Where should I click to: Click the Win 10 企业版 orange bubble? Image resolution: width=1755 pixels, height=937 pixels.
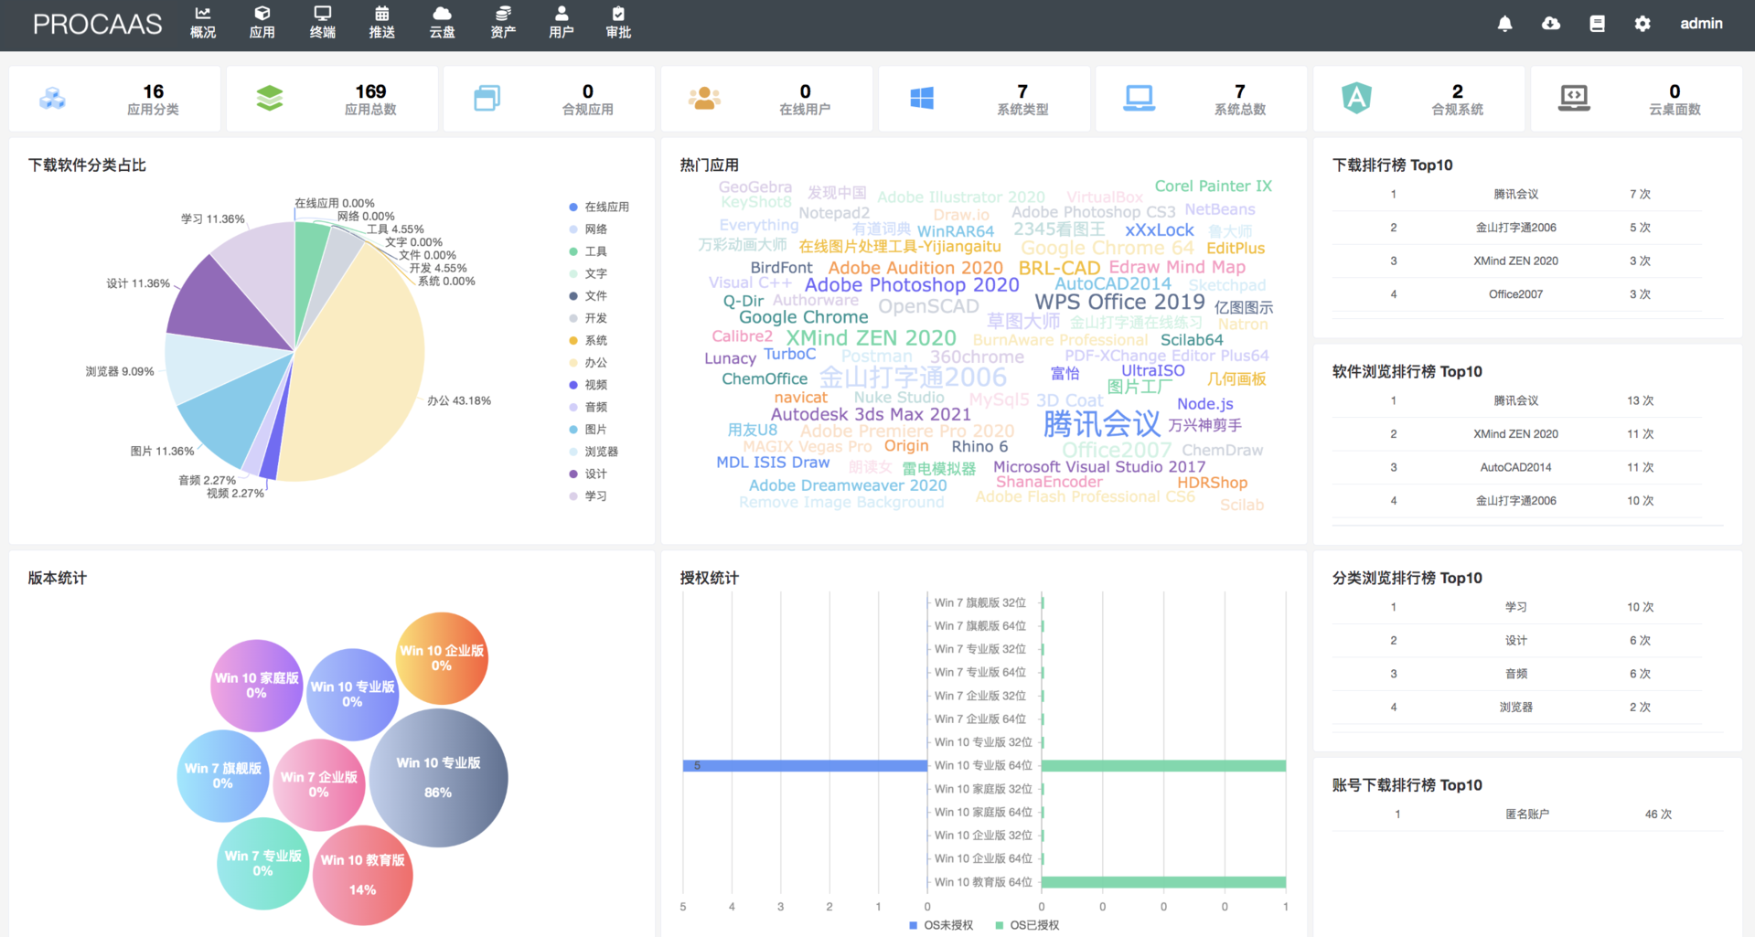[x=442, y=658]
